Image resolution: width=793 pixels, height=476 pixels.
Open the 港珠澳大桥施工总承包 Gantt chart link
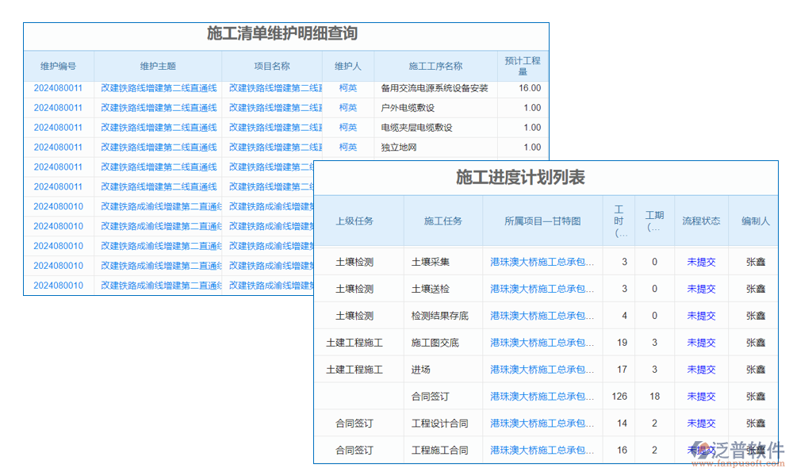pyautogui.click(x=544, y=262)
